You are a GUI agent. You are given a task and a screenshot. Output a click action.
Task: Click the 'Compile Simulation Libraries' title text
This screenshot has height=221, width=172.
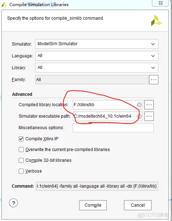[39, 5]
